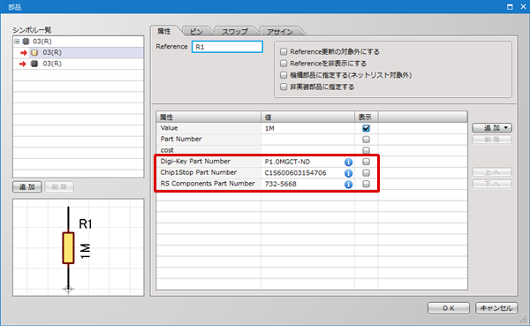Click the 表示 column header
Screen dimensions: 530x326
coord(366,117)
